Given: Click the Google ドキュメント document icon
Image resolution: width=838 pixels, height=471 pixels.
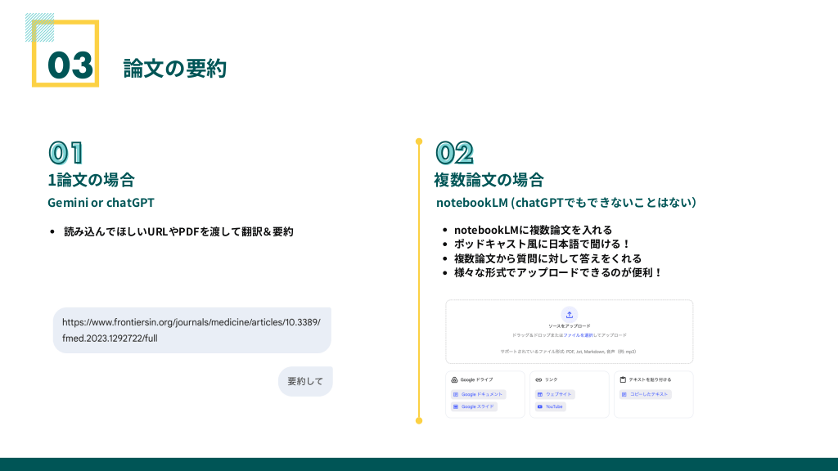Looking at the screenshot, I should pyautogui.click(x=456, y=394).
